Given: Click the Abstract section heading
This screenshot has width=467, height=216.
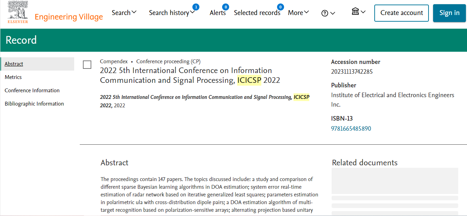Looking at the screenshot, I should point(114,163).
